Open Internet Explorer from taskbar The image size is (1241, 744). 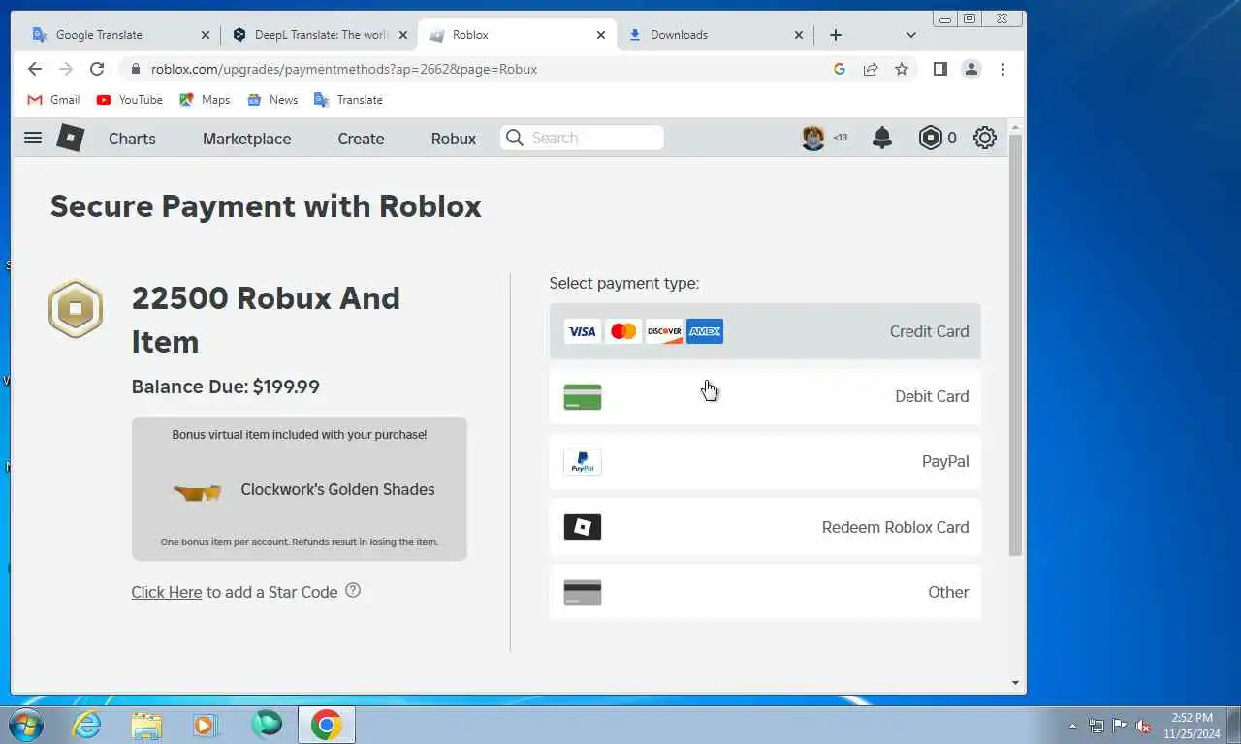pos(87,725)
